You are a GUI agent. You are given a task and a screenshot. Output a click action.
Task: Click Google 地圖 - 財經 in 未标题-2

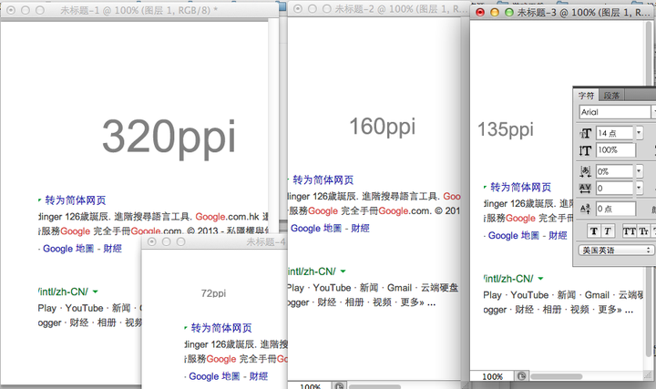[330, 228]
